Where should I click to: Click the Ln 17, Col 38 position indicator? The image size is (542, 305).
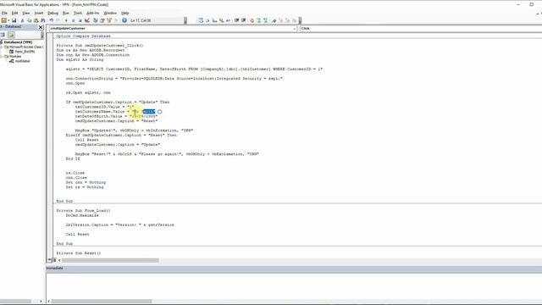click(x=141, y=20)
